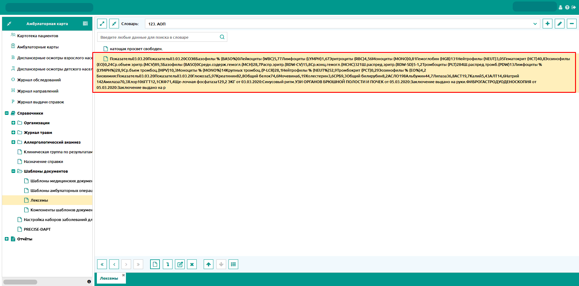Click the list view button in bottom toolbar
The height and width of the screenshot is (286, 579).
click(233, 264)
